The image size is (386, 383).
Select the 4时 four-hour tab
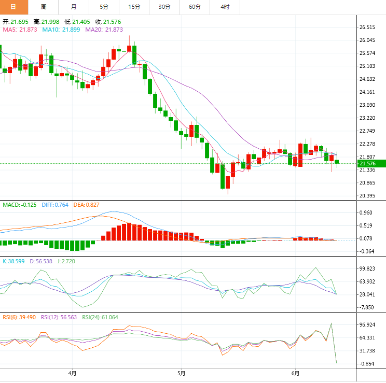(x=225, y=7)
